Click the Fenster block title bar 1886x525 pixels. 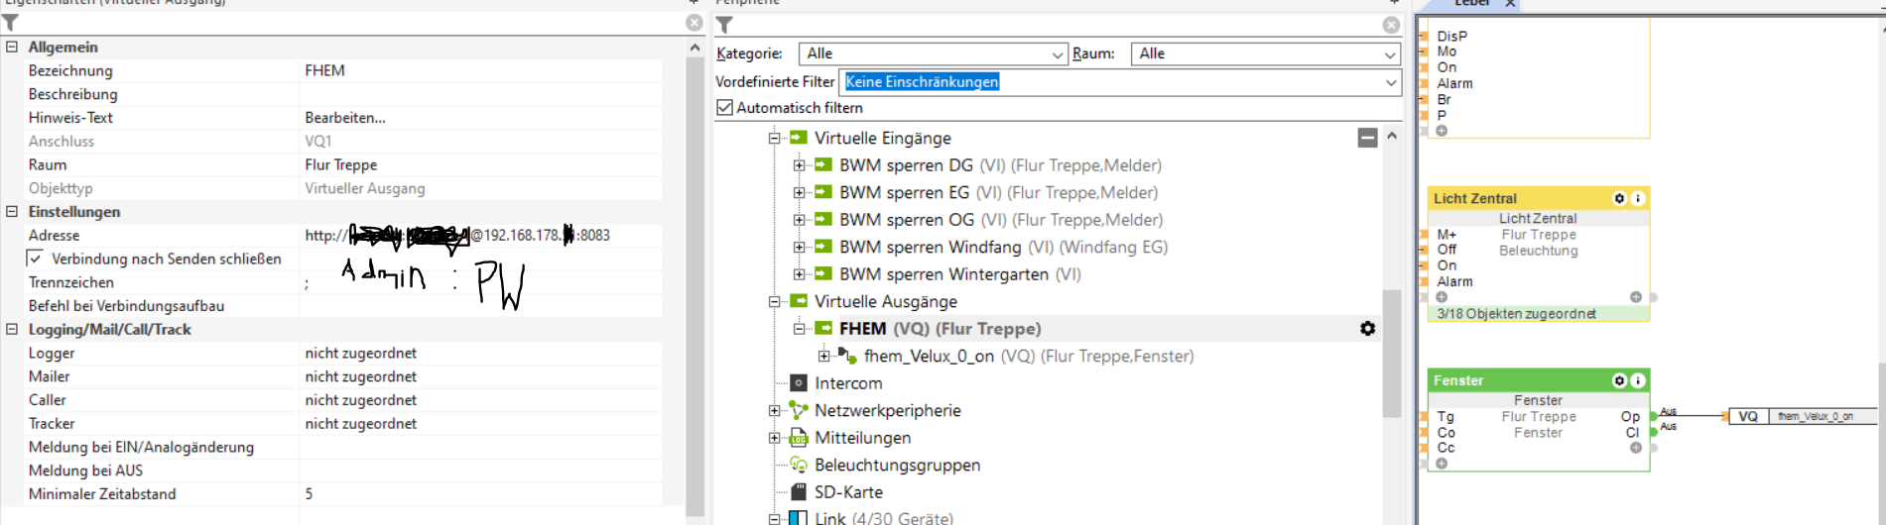click(x=1539, y=380)
